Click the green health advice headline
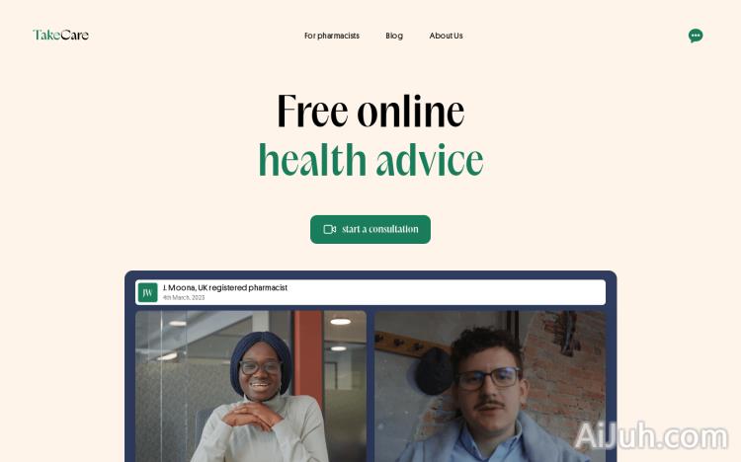741x462 pixels. pyautogui.click(x=370, y=160)
